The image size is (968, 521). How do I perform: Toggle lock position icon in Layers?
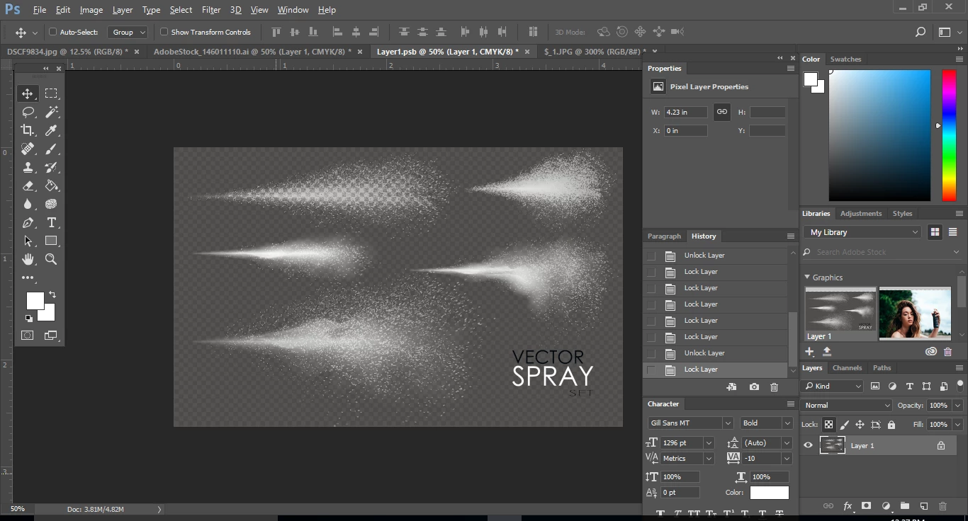pyautogui.click(x=860, y=425)
